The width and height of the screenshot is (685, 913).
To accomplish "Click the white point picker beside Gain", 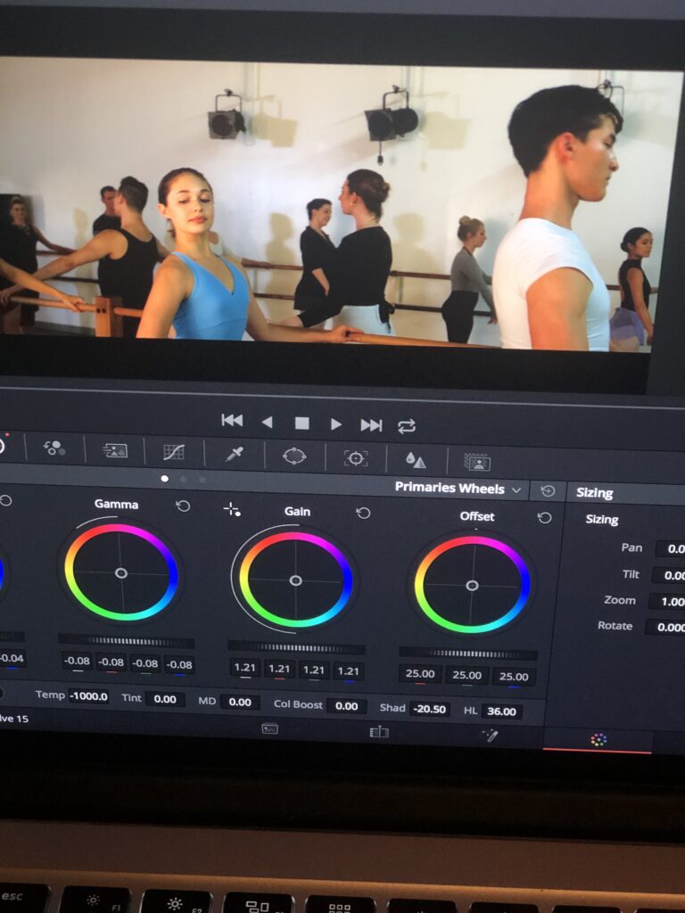I will tap(232, 509).
